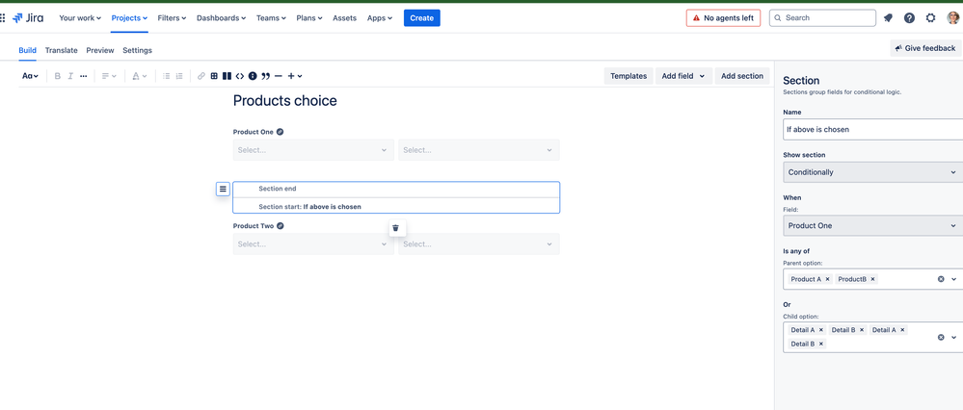Image resolution: width=963 pixels, height=410 pixels.
Task: Remove ProductB parent option tag
Action: [x=872, y=279]
